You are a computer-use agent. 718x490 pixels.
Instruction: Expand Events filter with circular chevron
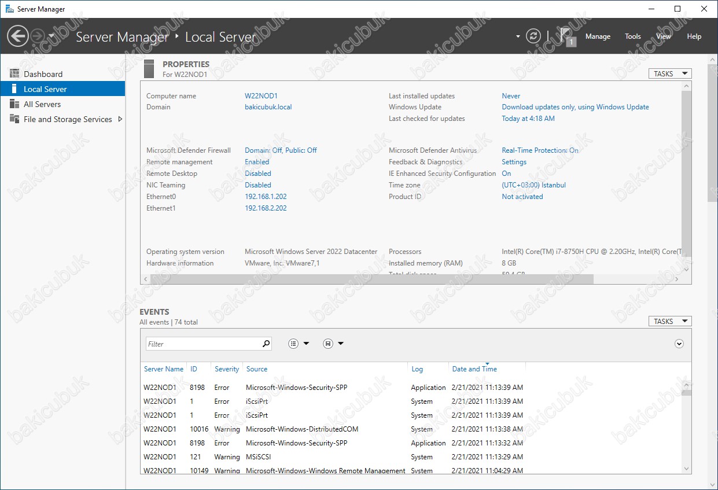(679, 344)
